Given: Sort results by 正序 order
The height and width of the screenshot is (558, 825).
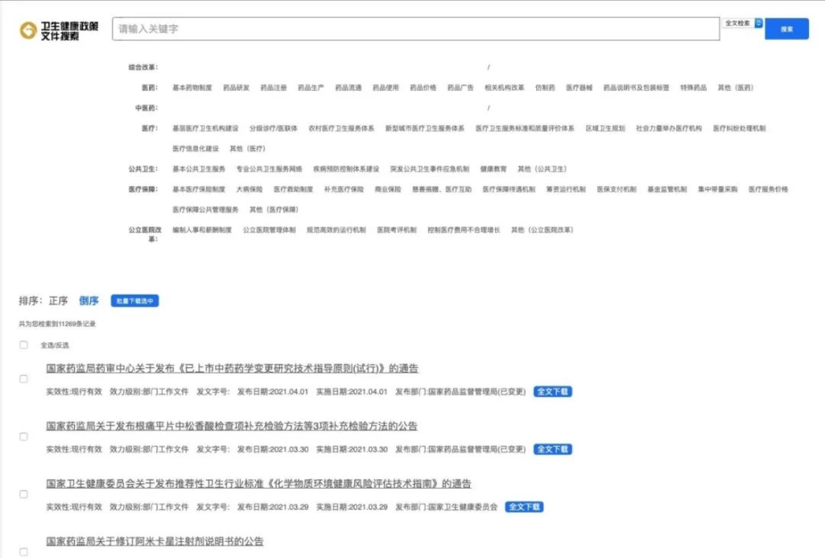Looking at the screenshot, I should click(58, 301).
